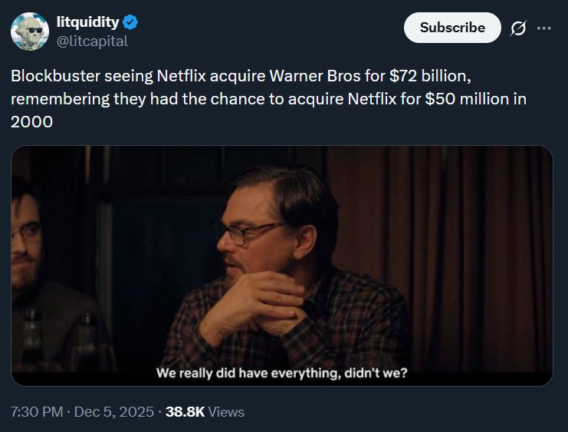Click the litquidity display name
Image resolution: width=568 pixels, height=432 pixels.
point(88,22)
